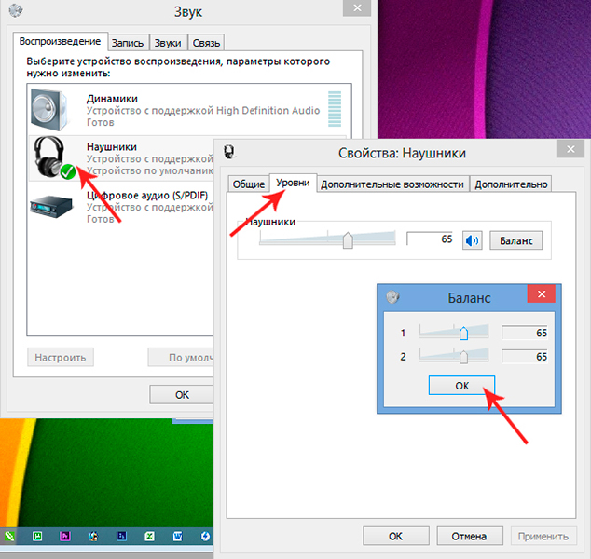The width and height of the screenshot is (591, 559).
Task: Open the Дополнительные возможности tab
Action: pyautogui.click(x=392, y=184)
